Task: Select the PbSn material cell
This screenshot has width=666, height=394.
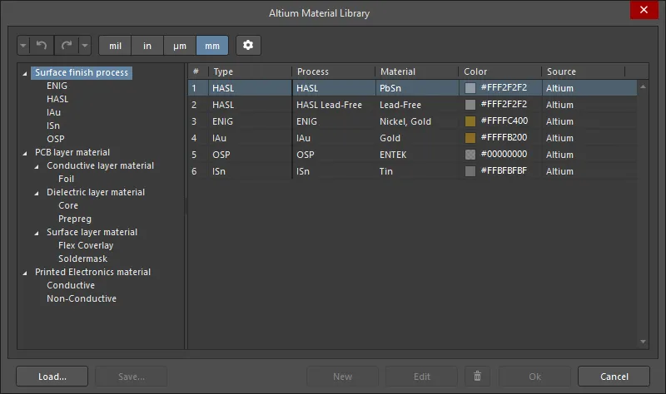Action: pyautogui.click(x=417, y=88)
